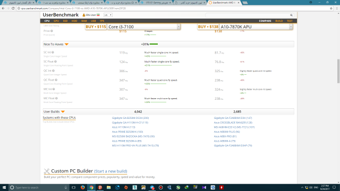Click the MC Float help icon
The image size is (340, 191).
56,98
